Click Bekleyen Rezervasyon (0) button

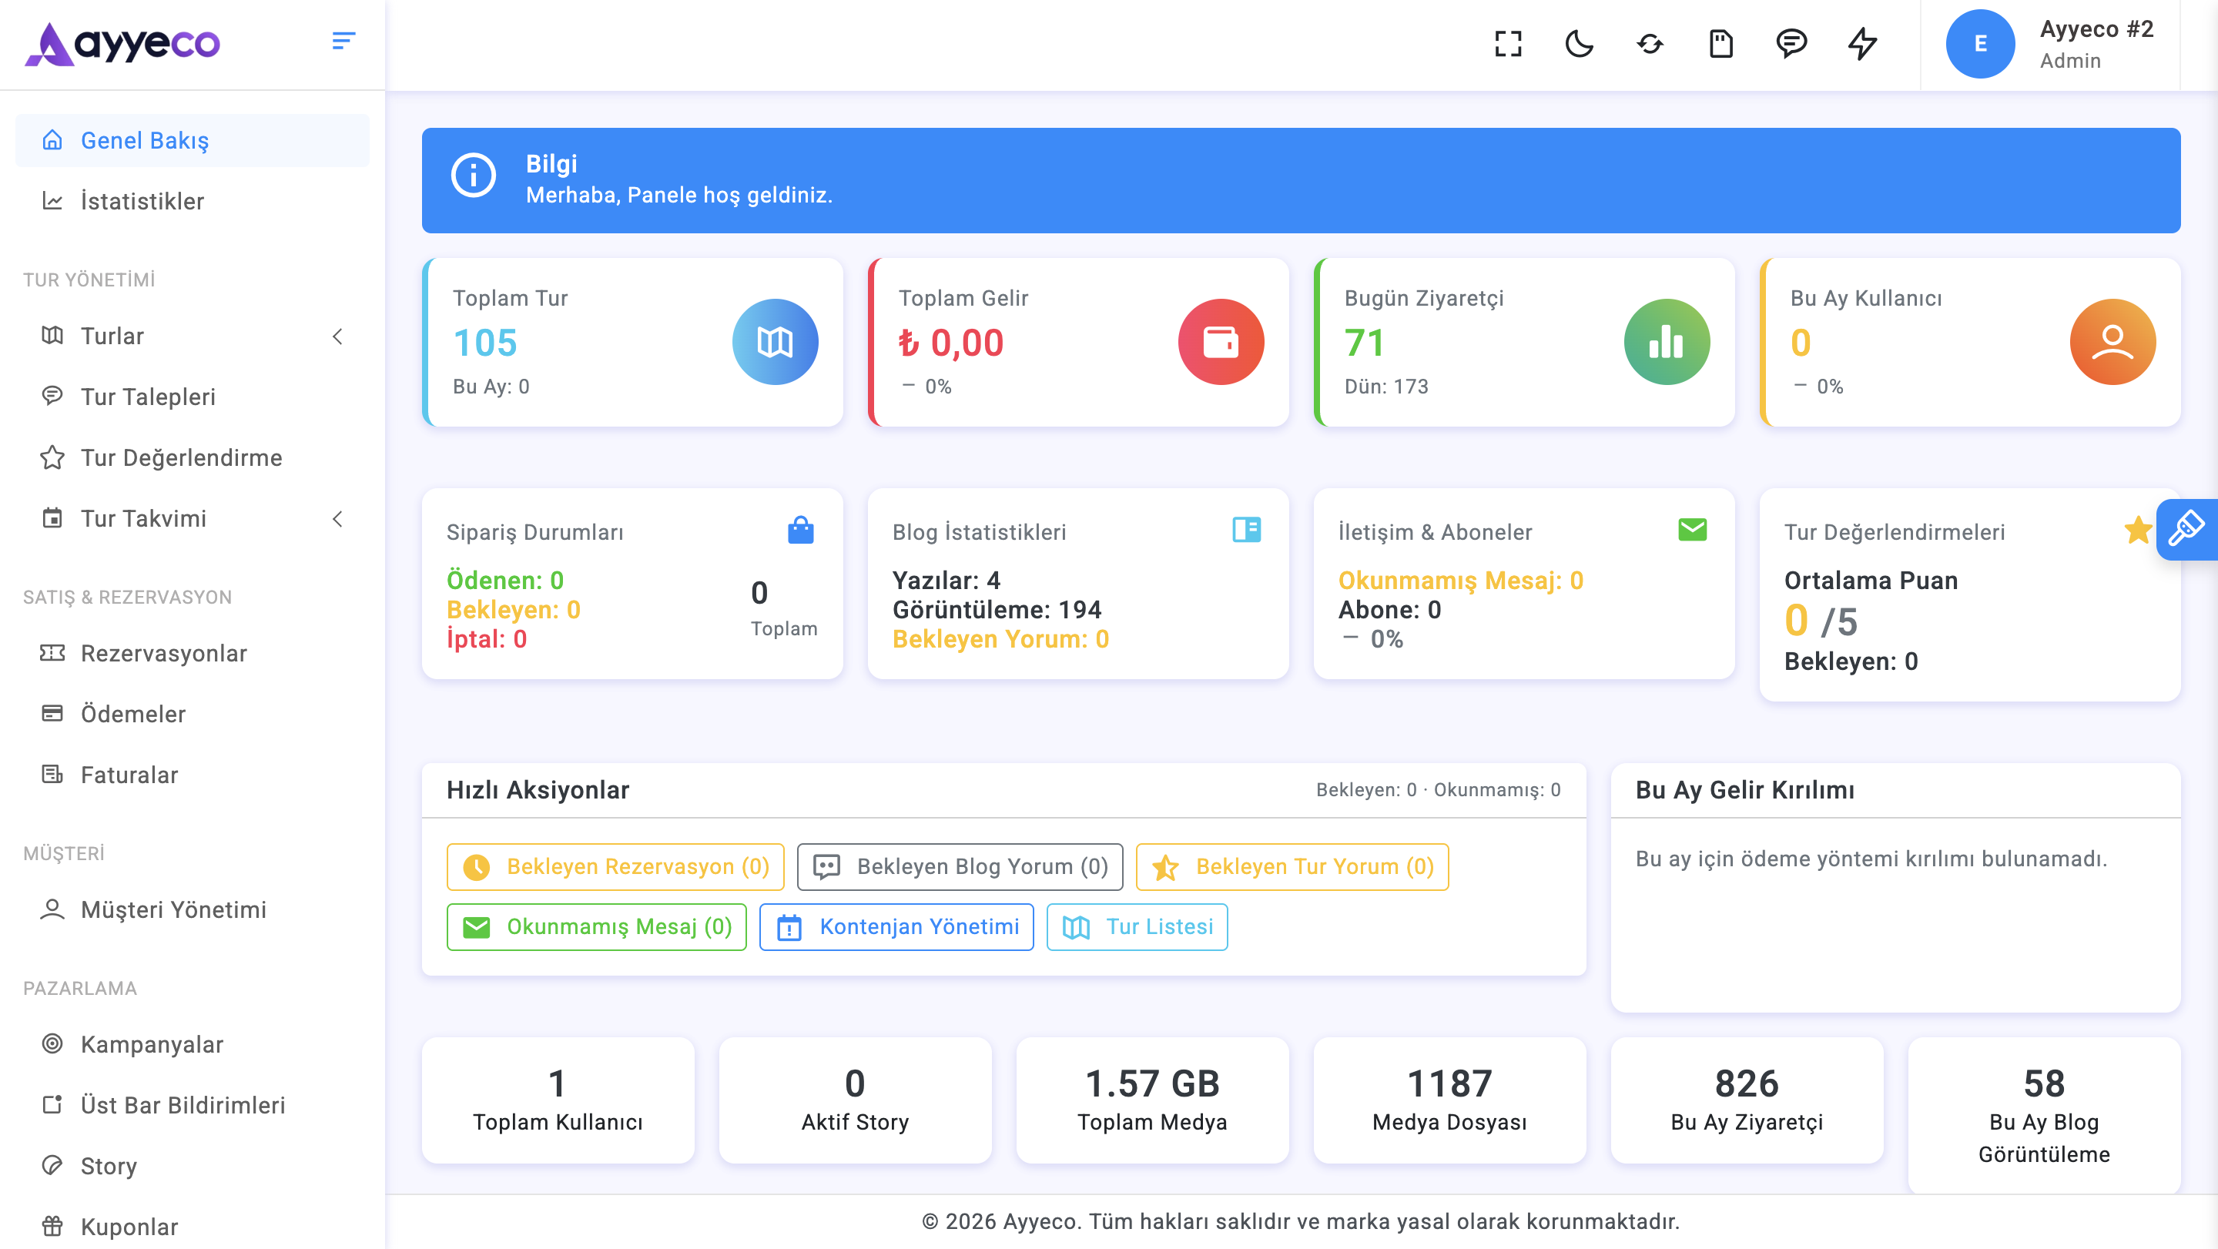615,867
